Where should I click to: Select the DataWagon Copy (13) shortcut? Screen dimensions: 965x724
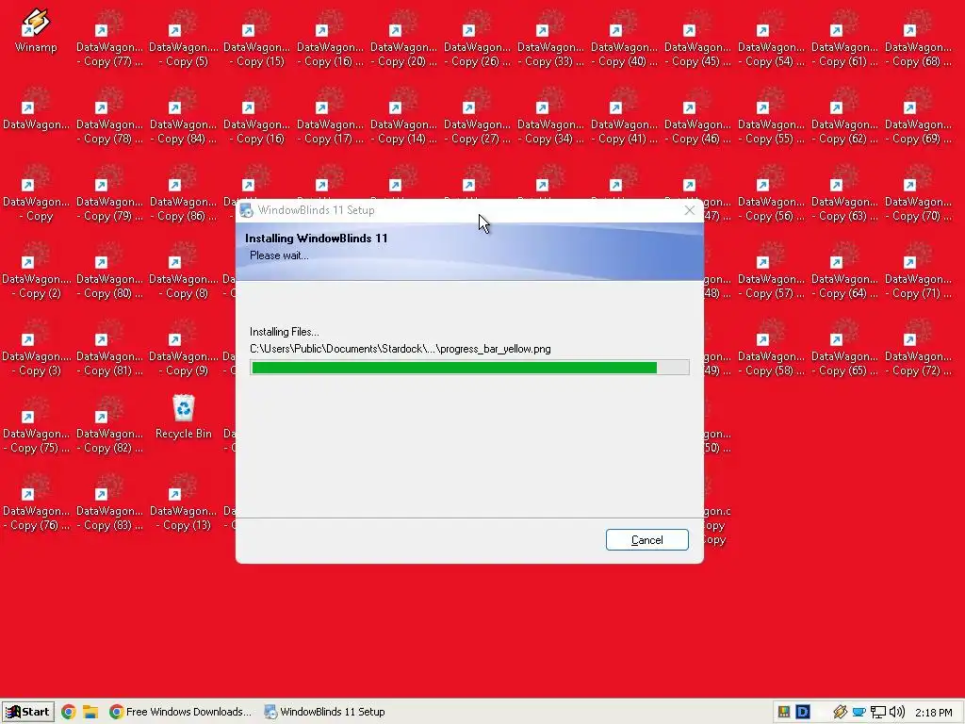point(184,503)
